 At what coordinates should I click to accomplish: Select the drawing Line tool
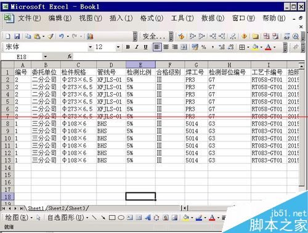click(x=94, y=218)
